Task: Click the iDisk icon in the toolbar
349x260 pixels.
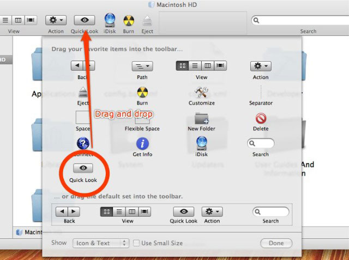Action: tap(110, 21)
